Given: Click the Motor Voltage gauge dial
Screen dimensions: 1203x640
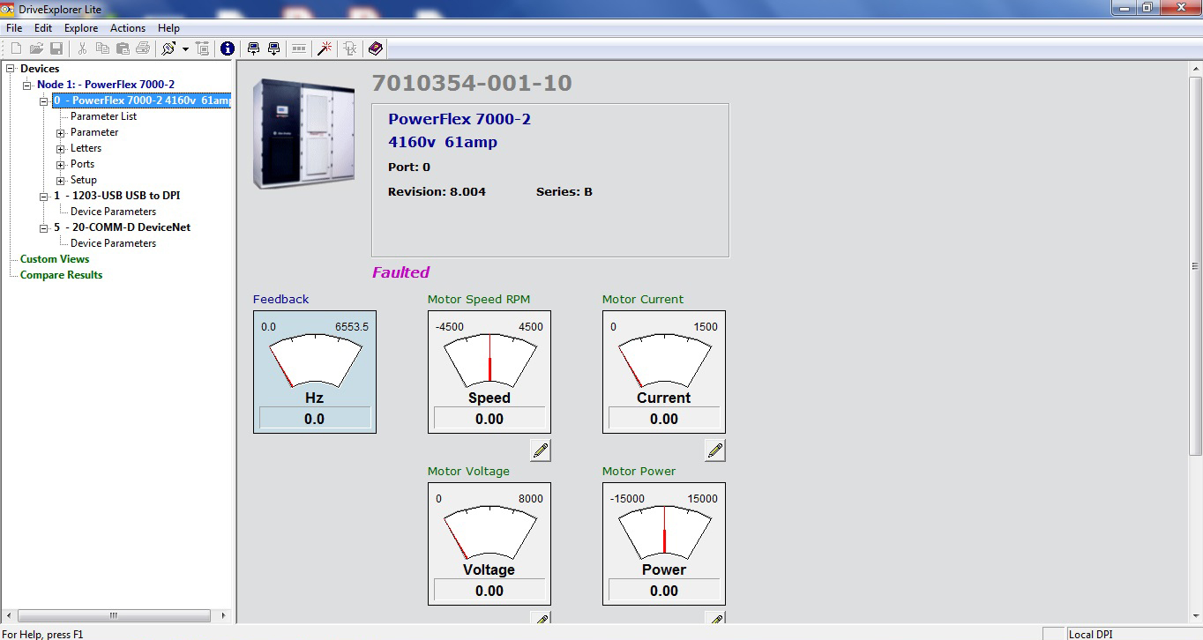Looking at the screenshot, I should (489, 543).
